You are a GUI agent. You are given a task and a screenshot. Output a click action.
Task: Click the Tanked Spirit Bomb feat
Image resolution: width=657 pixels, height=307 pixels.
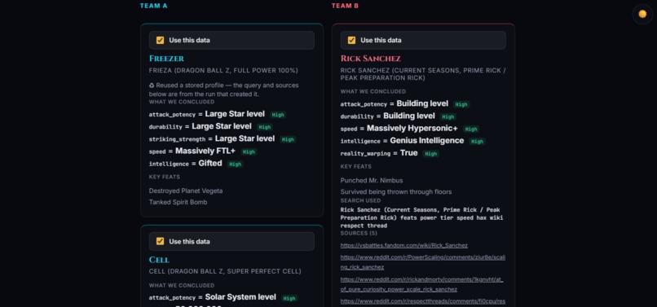[x=178, y=202]
